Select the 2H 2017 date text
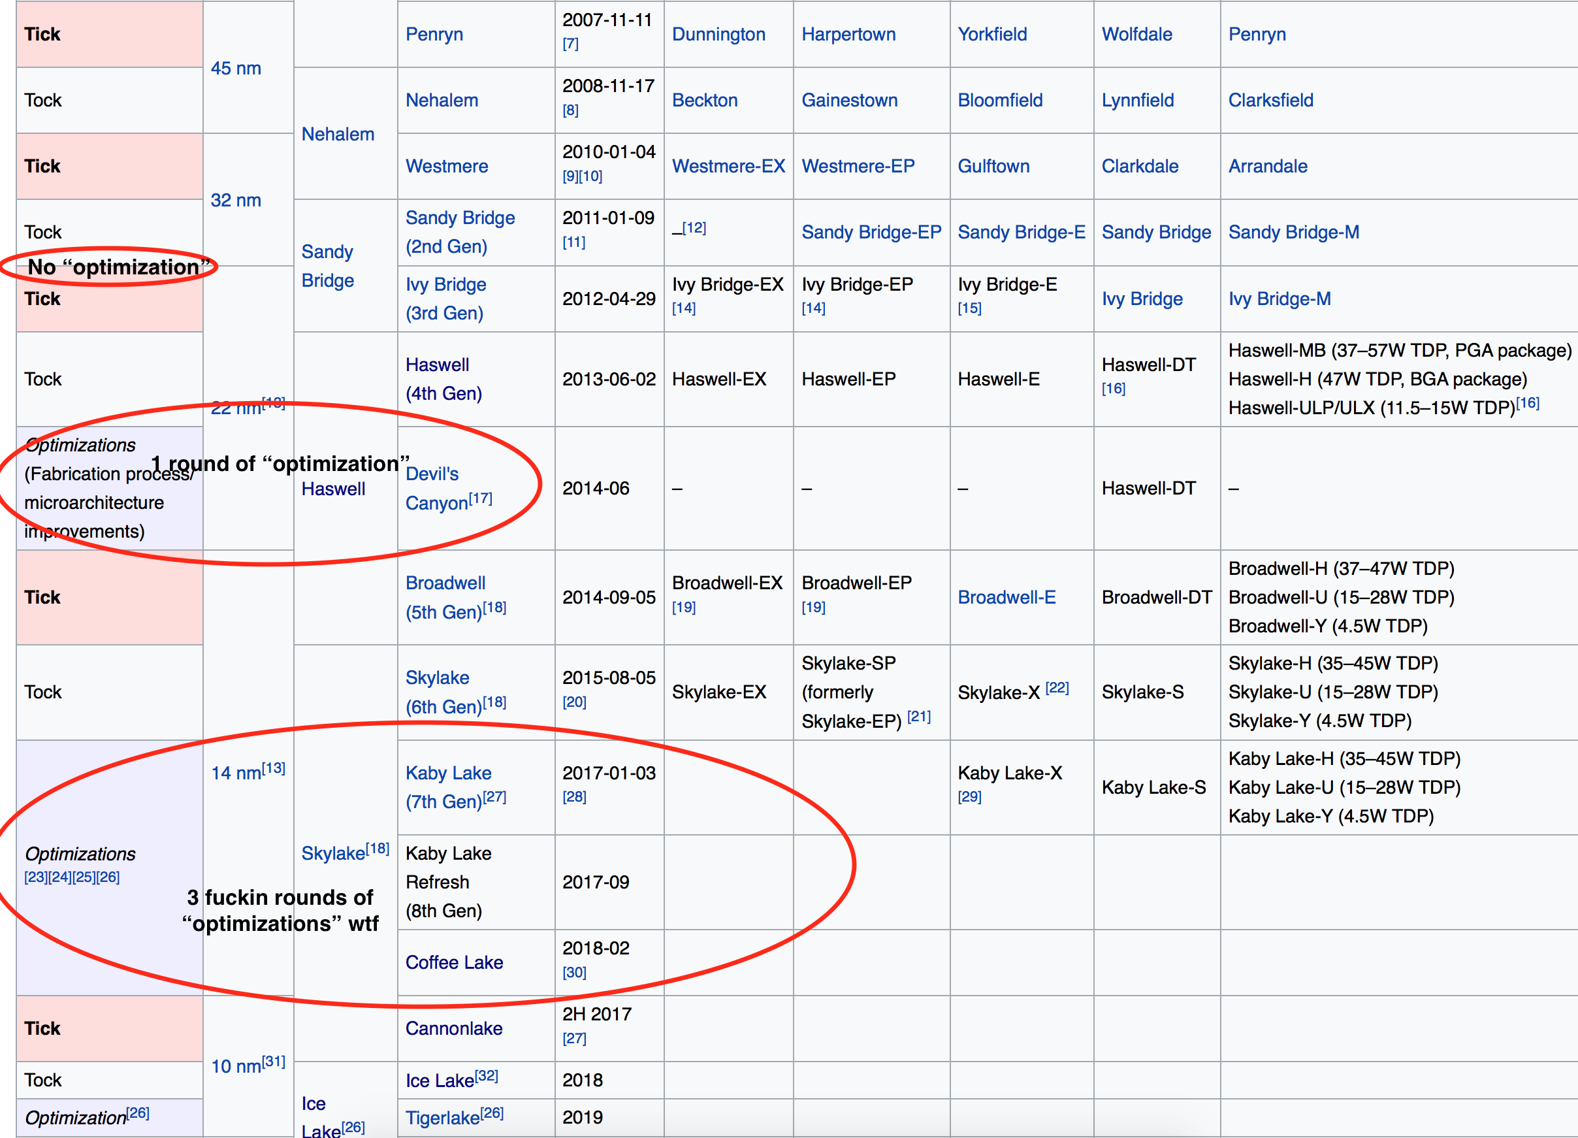This screenshot has width=1578, height=1138. (x=597, y=1014)
